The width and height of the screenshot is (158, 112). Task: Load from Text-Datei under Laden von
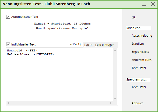pos(139,68)
